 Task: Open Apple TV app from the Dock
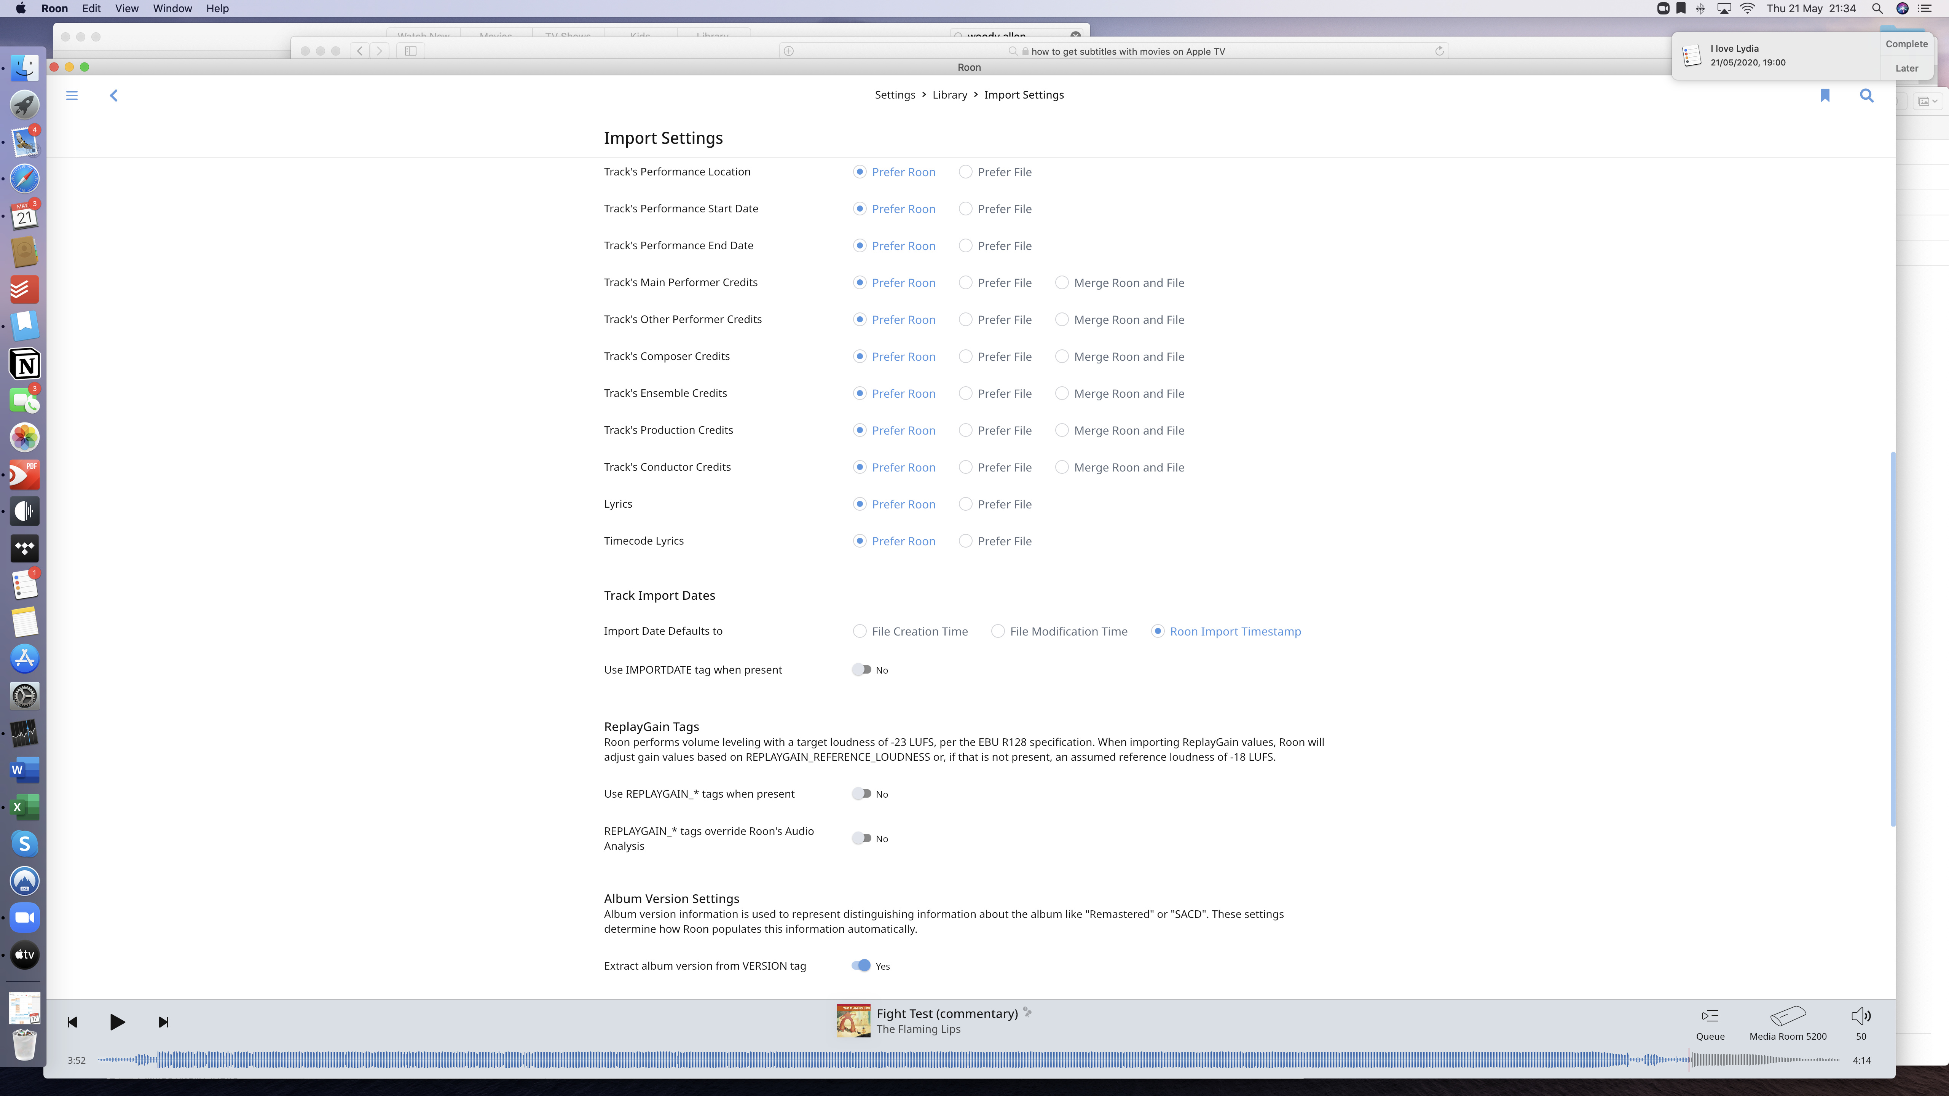pyautogui.click(x=24, y=954)
